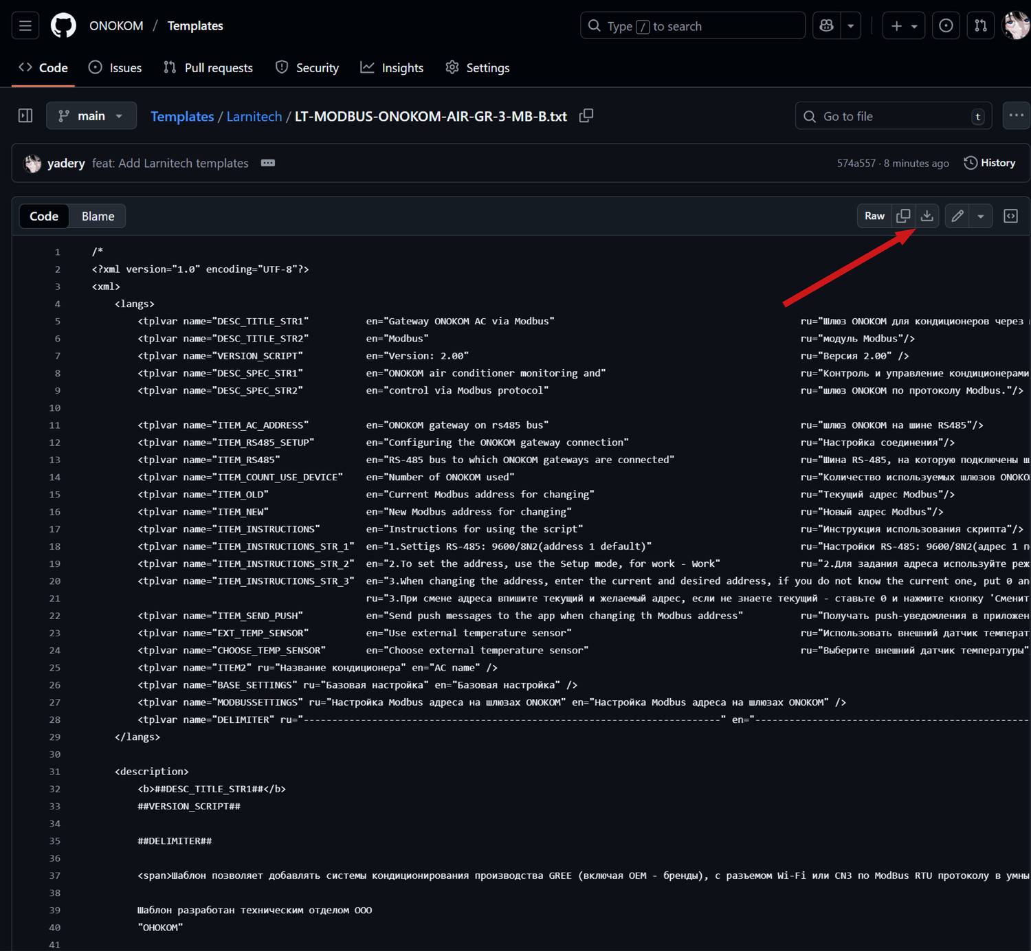Image resolution: width=1031 pixels, height=951 pixels.
Task: Open the Raw file view
Action: (x=874, y=216)
